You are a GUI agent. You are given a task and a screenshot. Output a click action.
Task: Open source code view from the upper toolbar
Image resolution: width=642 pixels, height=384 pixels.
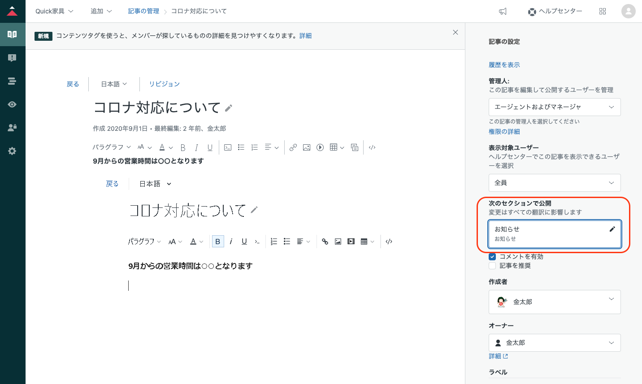click(372, 147)
